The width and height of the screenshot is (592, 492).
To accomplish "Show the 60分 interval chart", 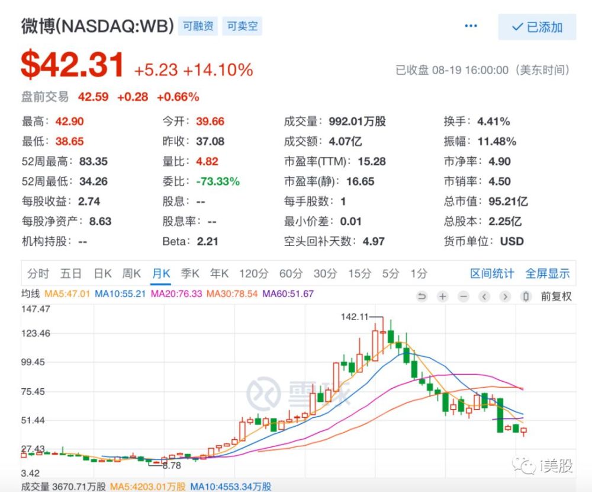I will pos(291,273).
